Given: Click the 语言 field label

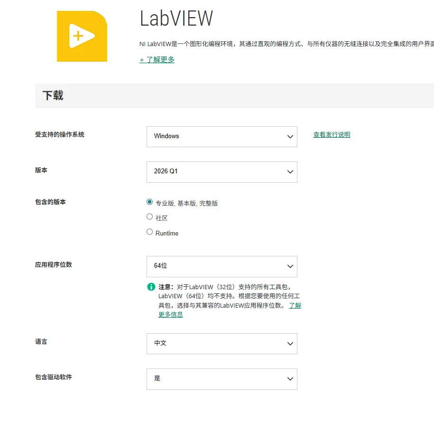Looking at the screenshot, I should [x=41, y=342].
